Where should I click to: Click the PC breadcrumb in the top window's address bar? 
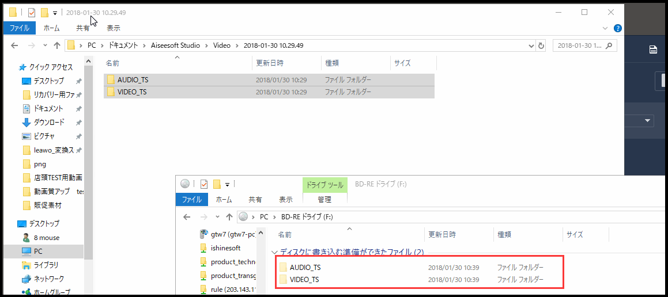(x=92, y=45)
